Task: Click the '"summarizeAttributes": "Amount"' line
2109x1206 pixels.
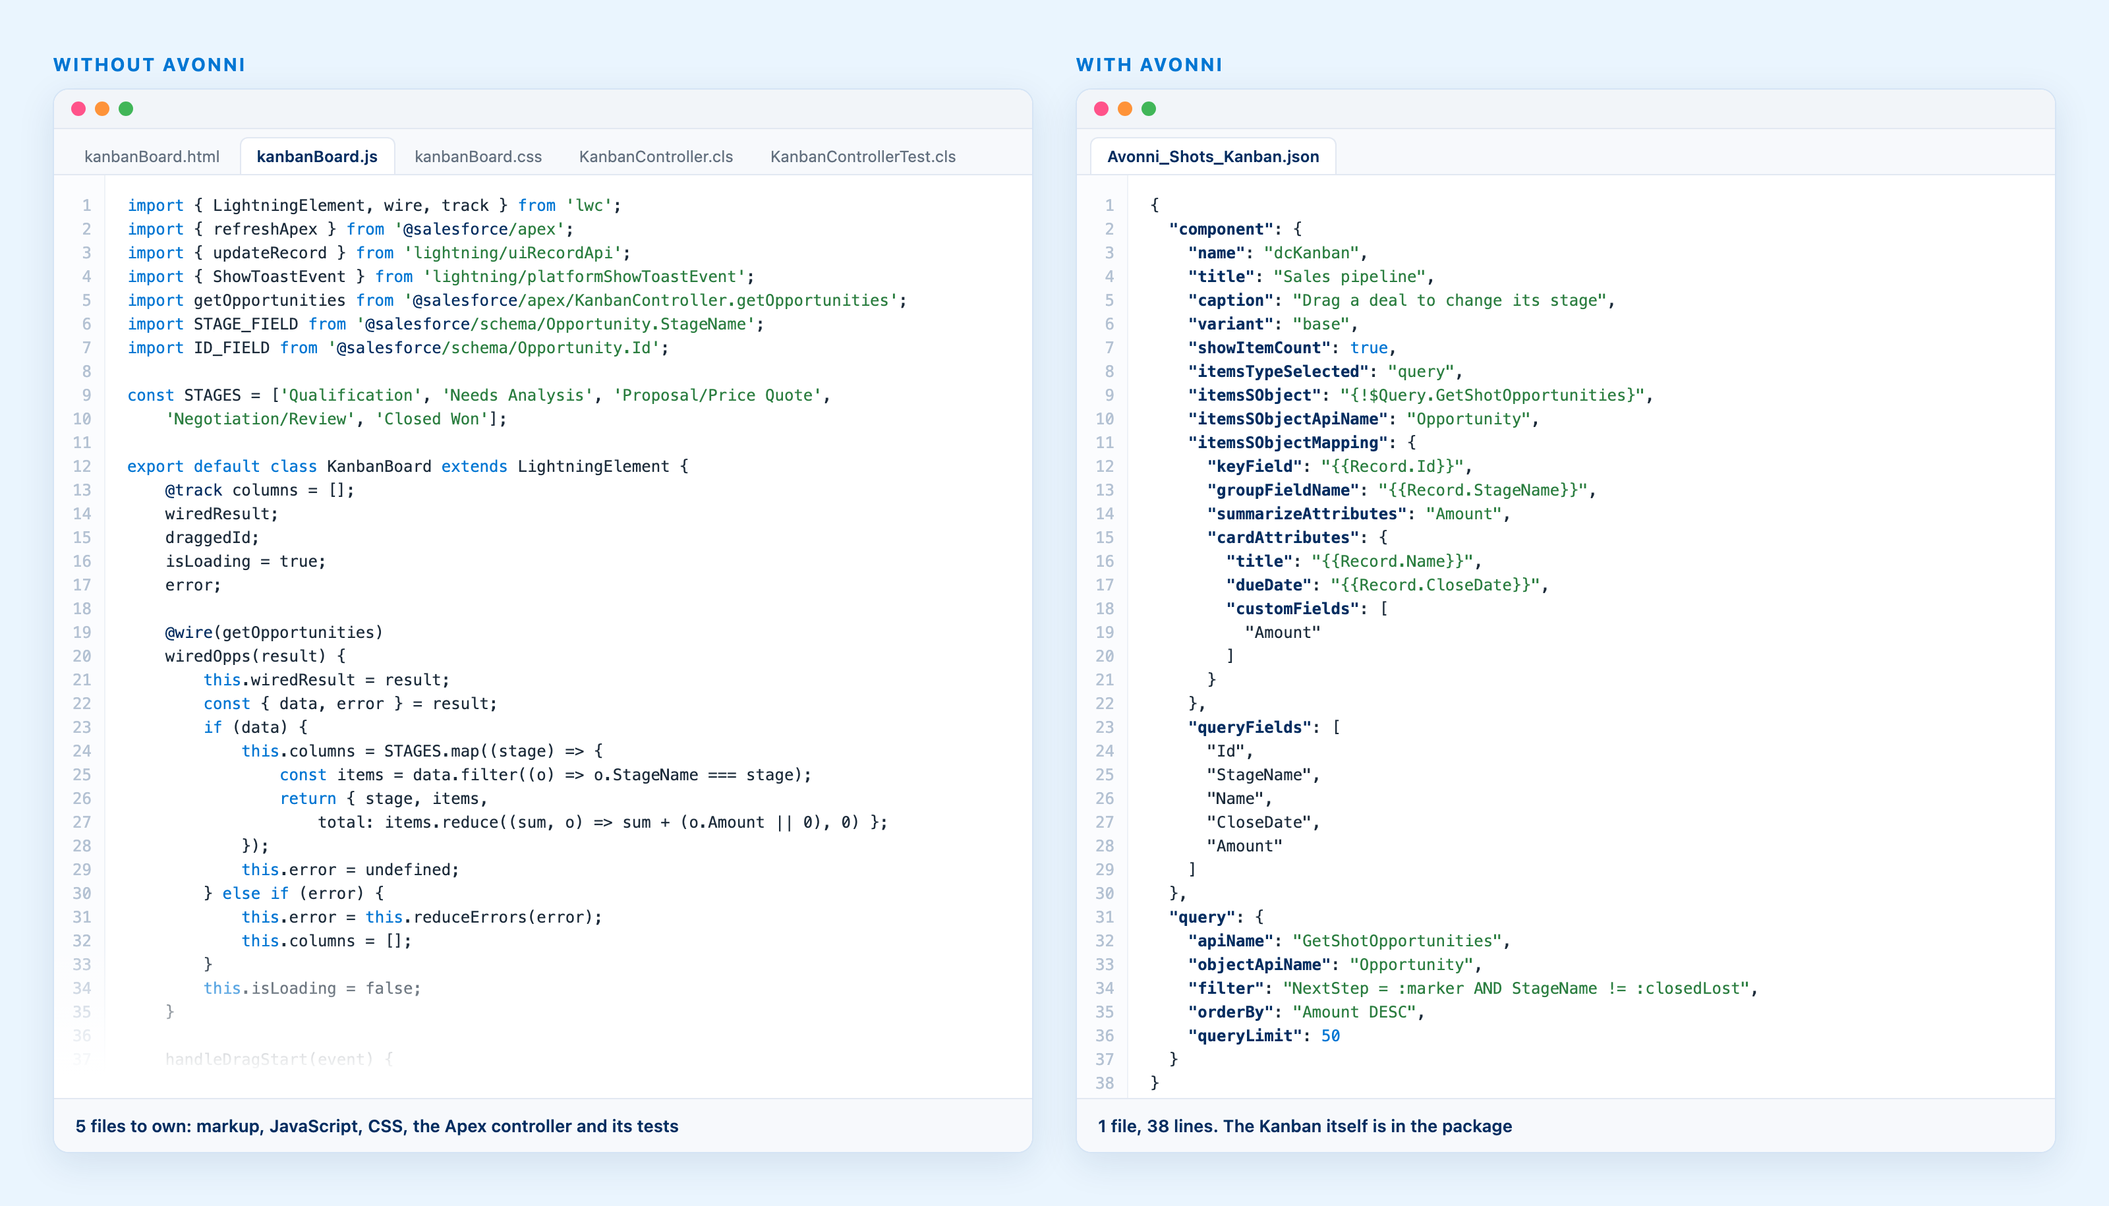Action: coord(1358,515)
